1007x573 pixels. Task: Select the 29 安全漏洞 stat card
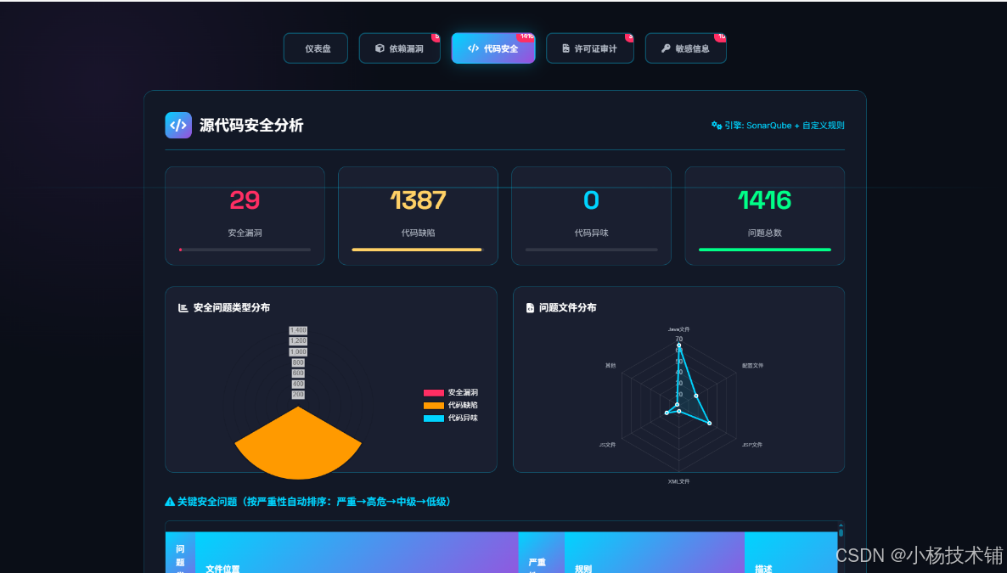[245, 216]
